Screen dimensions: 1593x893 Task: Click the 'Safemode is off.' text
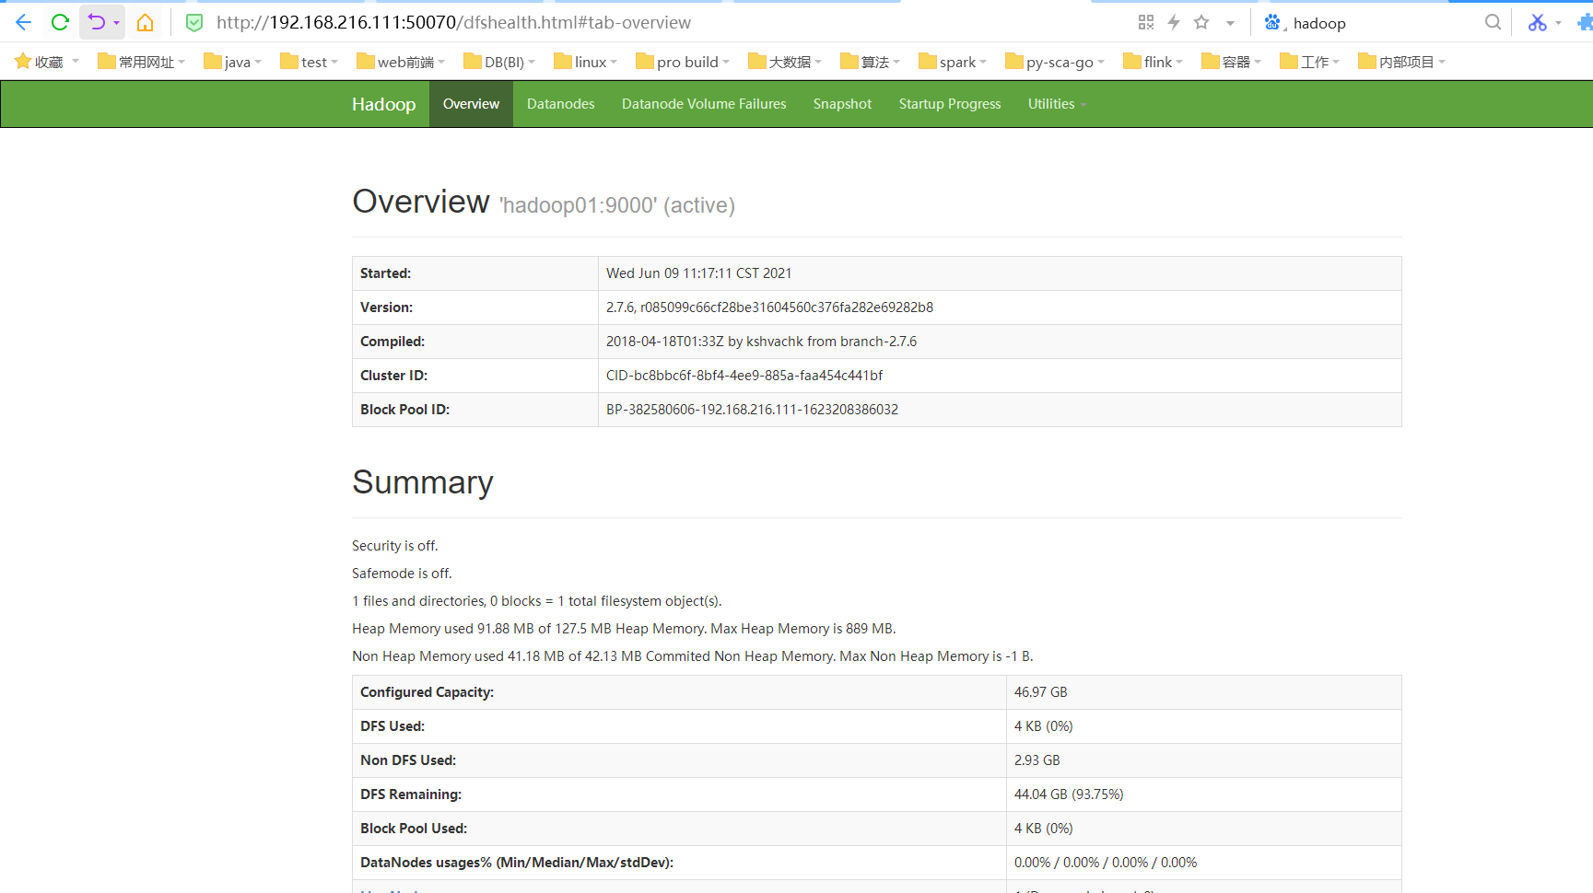pos(402,574)
